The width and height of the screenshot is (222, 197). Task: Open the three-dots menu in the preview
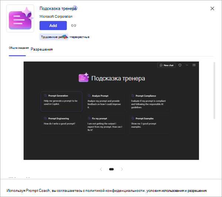point(187,65)
